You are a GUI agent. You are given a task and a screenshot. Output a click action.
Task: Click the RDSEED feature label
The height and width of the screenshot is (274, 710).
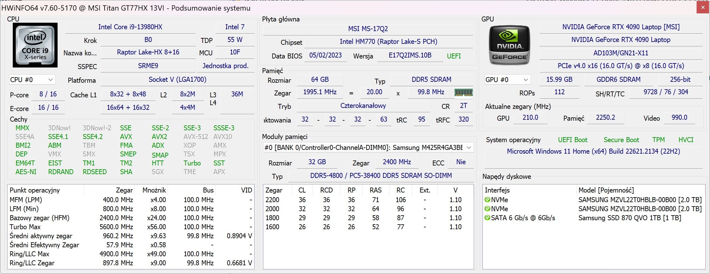point(95,172)
